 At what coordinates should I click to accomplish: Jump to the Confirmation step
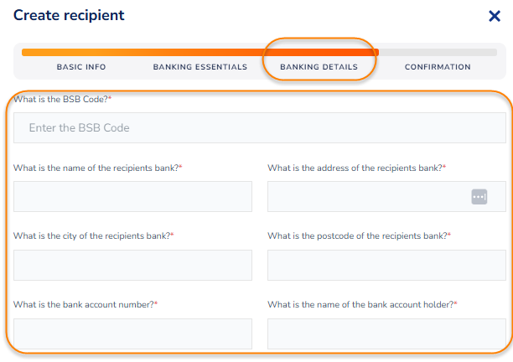(x=438, y=67)
